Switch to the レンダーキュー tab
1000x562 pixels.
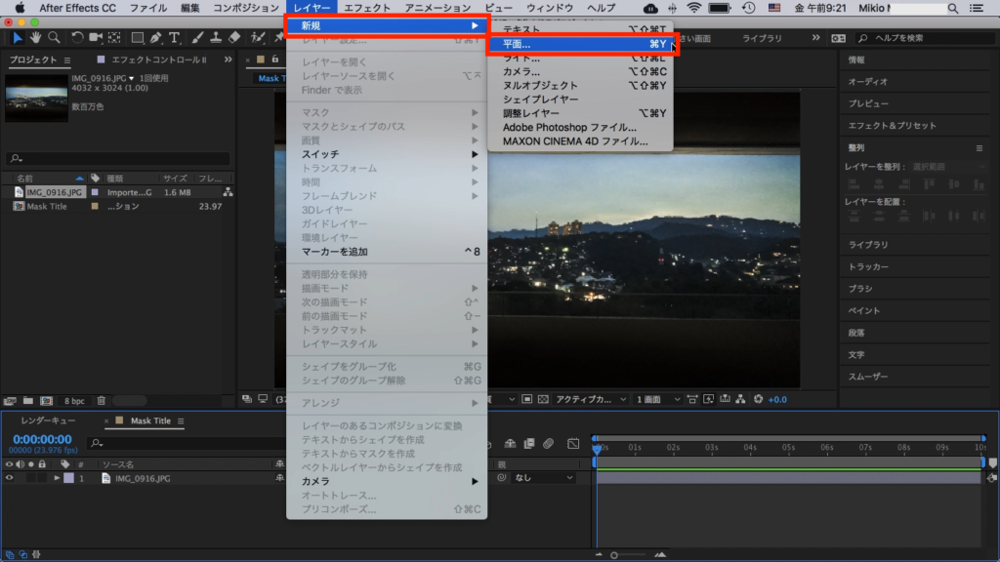point(48,421)
